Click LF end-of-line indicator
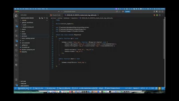 click(147, 88)
